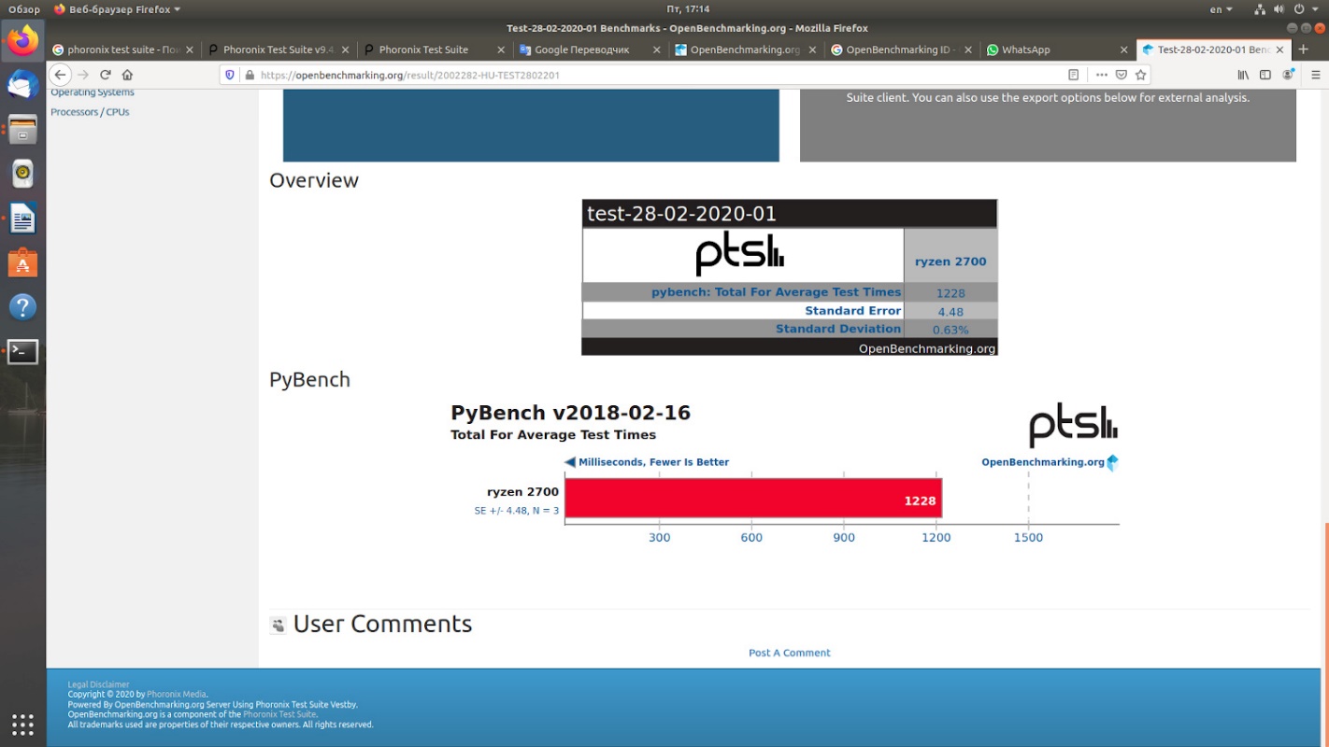Open Ubuntu Software store dock icon
1329x747 pixels.
[23, 263]
